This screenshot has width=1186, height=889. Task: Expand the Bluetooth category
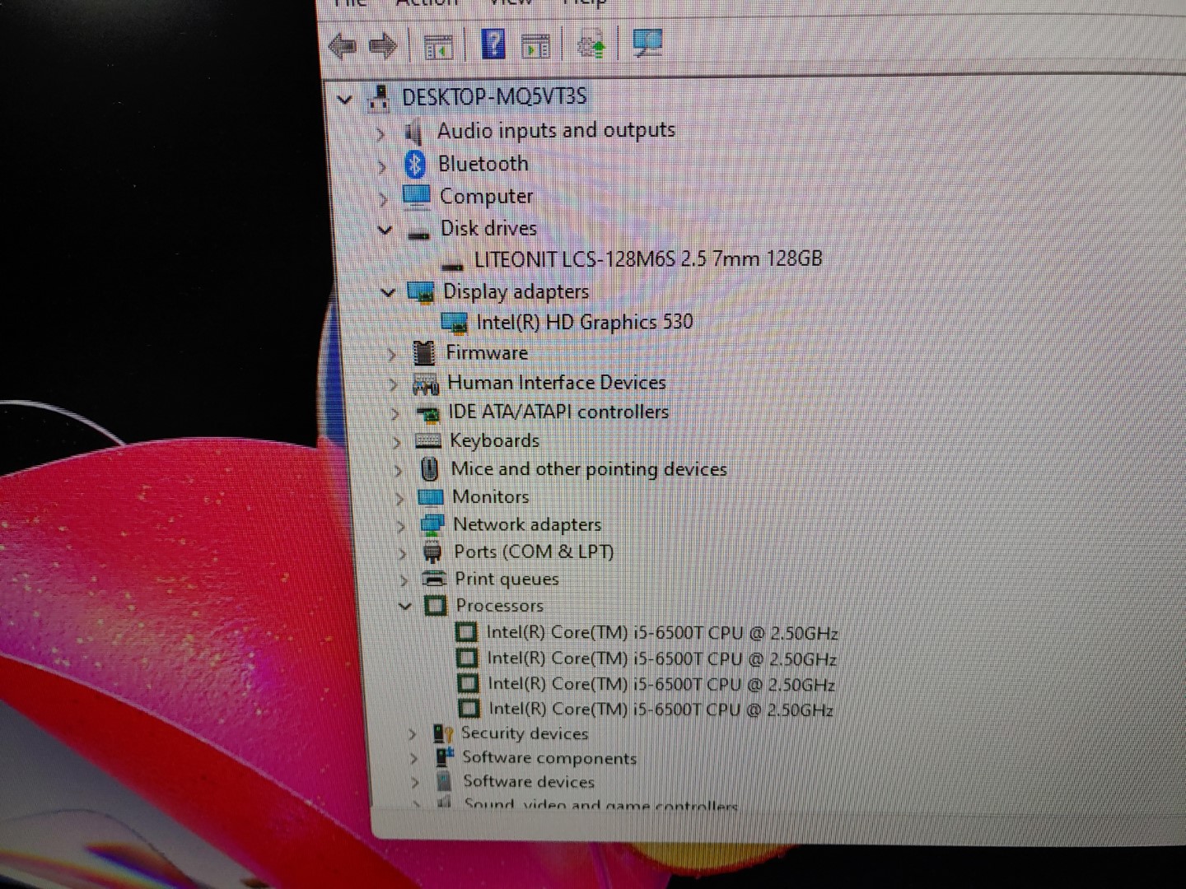tap(382, 167)
